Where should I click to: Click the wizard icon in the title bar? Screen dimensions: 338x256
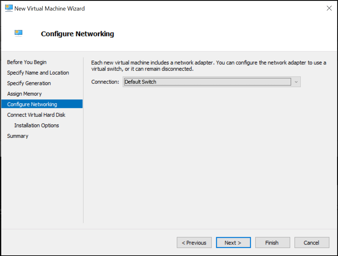(x=8, y=8)
